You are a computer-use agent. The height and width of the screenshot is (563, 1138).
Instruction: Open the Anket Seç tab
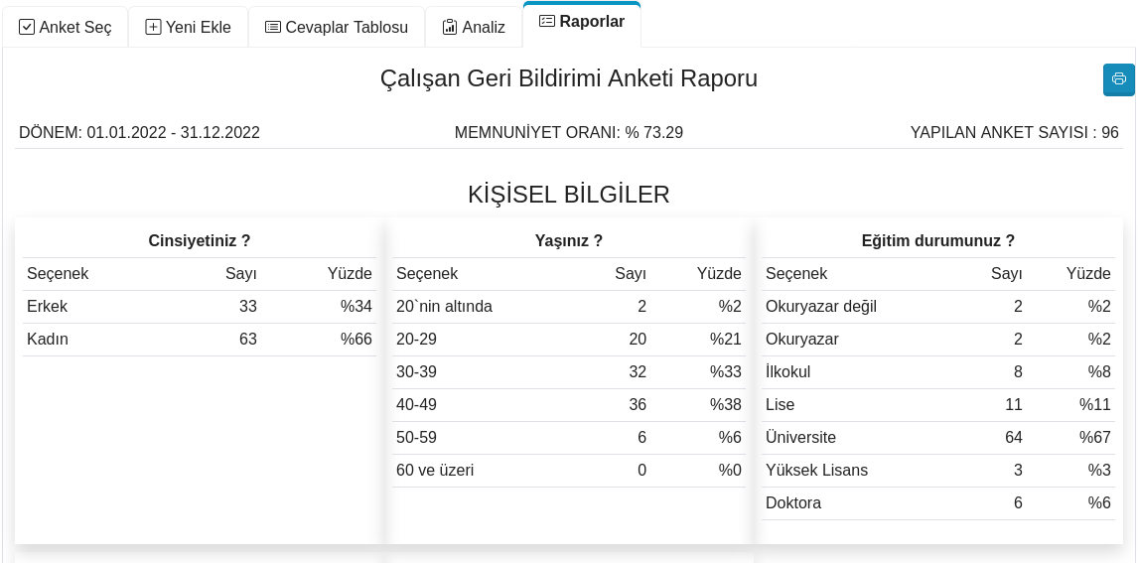pos(65,27)
